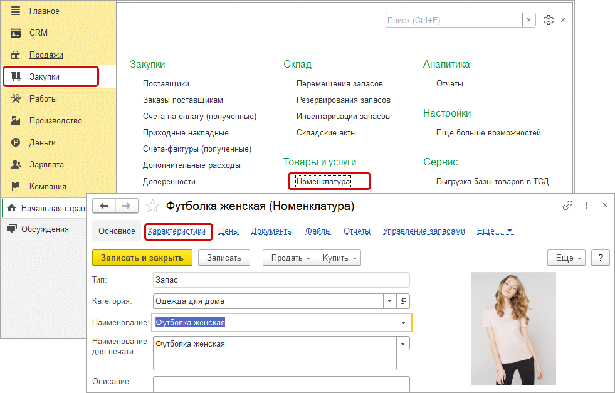Viewport: 615px width, 393px height.
Task: Switch to the Основное tab
Action: (x=117, y=231)
